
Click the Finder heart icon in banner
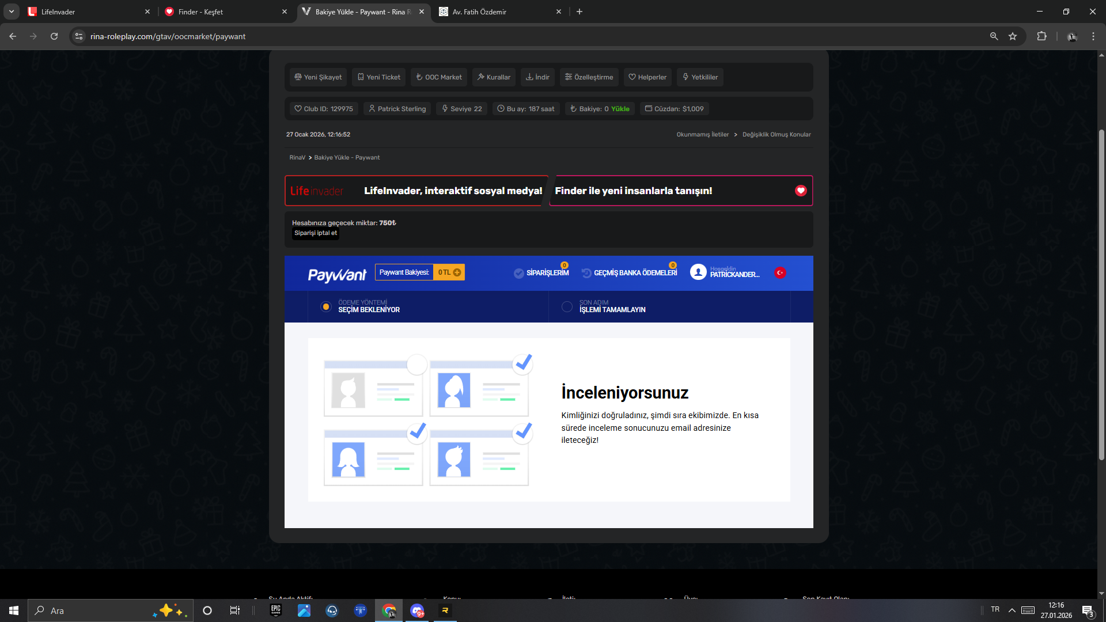pos(801,191)
